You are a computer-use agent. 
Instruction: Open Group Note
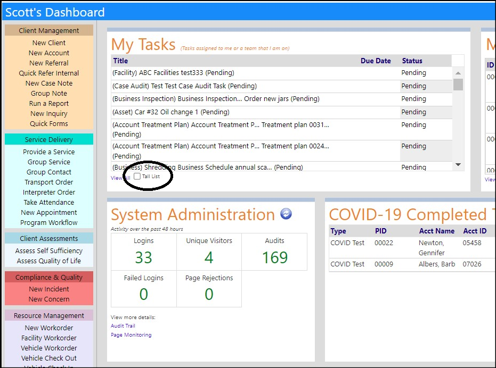click(49, 93)
